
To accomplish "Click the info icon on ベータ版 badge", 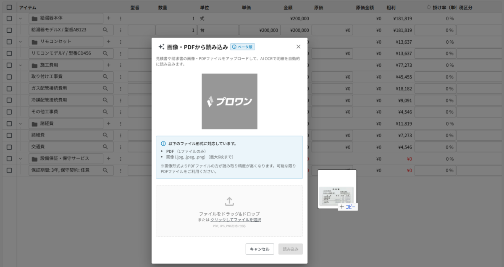I will click(x=234, y=47).
